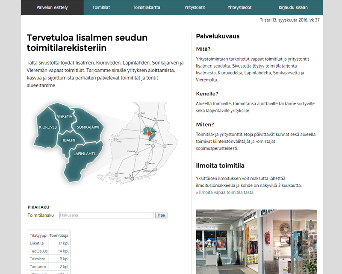
Task: Click Kirjaudu sisään to log in
Action: pos(293,7)
